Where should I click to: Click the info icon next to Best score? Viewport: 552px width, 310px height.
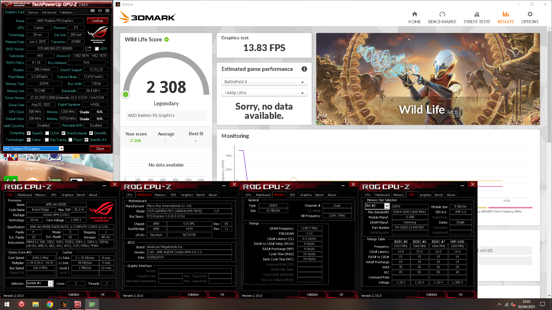pos(201,133)
